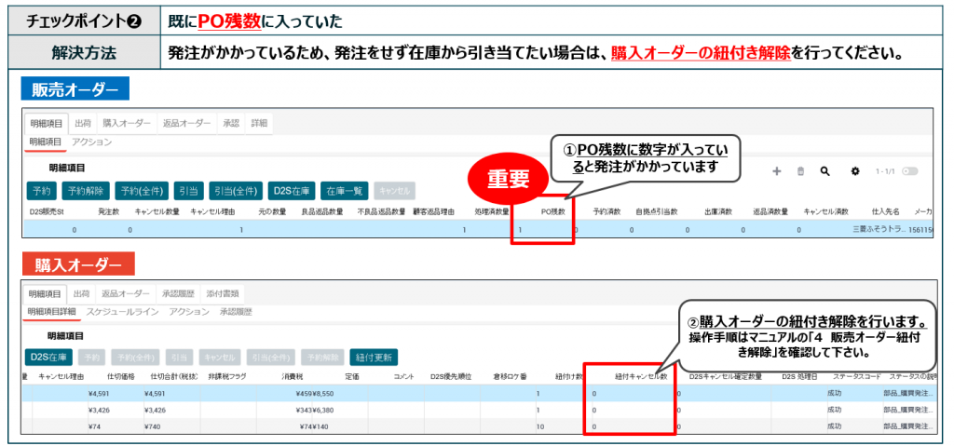Viewport: 954px width, 446px height.
Task: Click the 紐付更新 button
Action: coord(372,356)
